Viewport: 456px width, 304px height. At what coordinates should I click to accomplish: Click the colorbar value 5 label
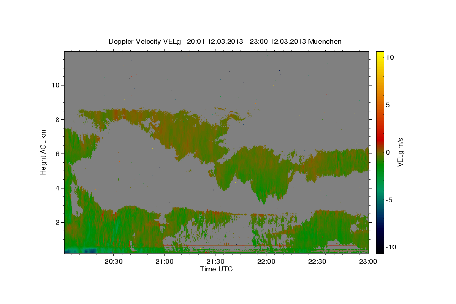click(x=388, y=104)
